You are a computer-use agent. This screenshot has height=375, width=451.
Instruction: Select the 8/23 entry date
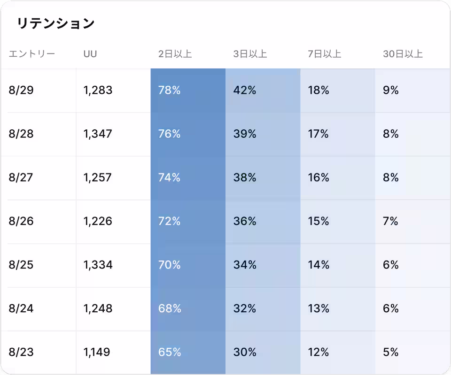pos(21,352)
